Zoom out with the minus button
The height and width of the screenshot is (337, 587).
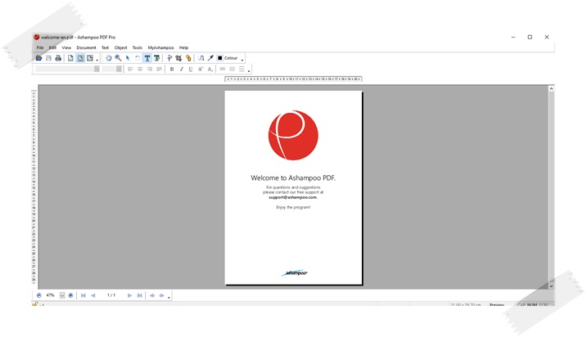click(x=39, y=295)
